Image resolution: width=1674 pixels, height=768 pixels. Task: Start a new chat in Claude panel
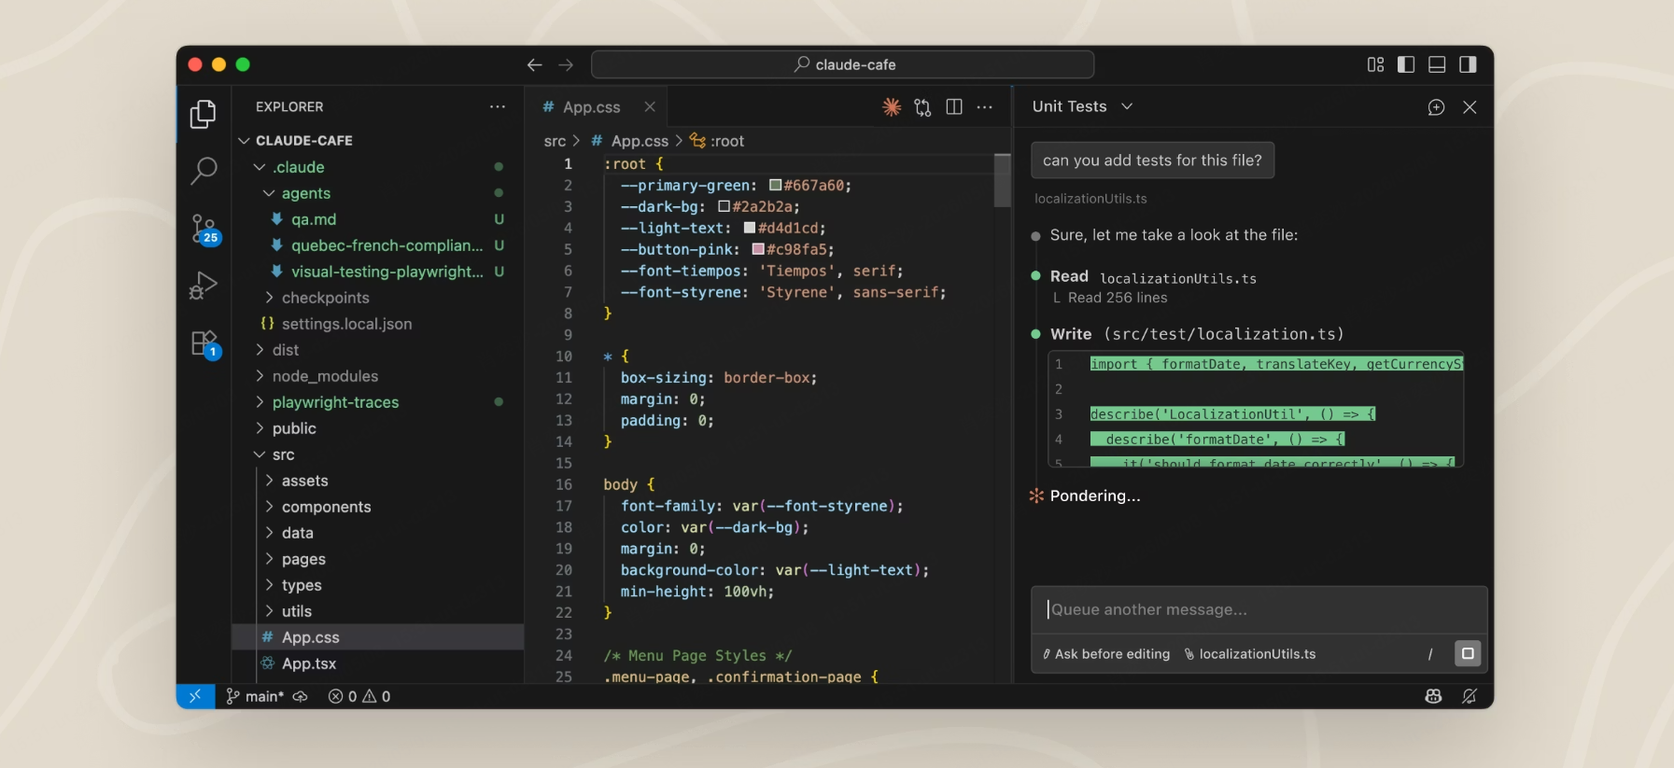(x=1436, y=107)
